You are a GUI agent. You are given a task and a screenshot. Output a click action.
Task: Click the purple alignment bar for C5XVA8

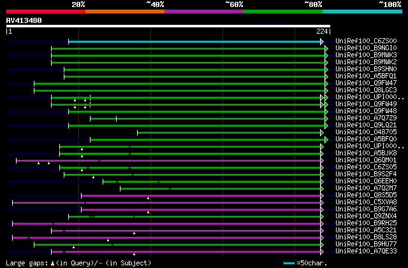[x=166, y=203]
